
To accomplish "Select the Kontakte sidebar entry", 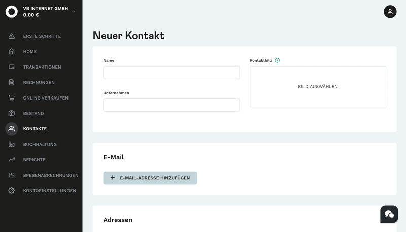I will pyautogui.click(x=35, y=129).
